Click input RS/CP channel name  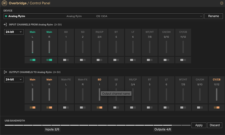(99, 32)
